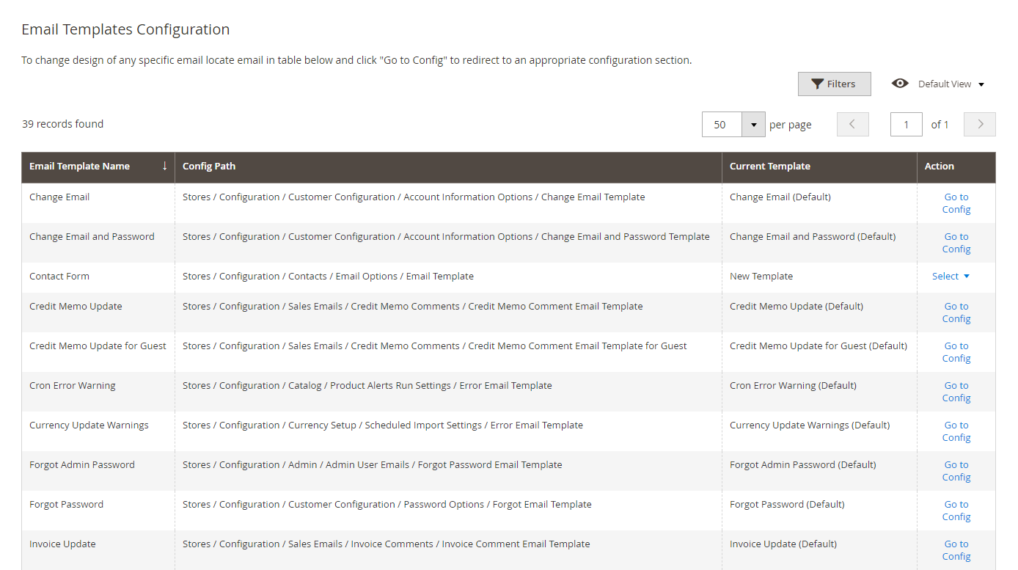Go to the next page arrow
1018x570 pixels.
(x=980, y=125)
